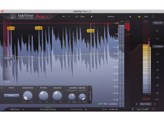The image size is (164, 121).
Task: Click MIDI Learn button
Action: pos(15,109)
